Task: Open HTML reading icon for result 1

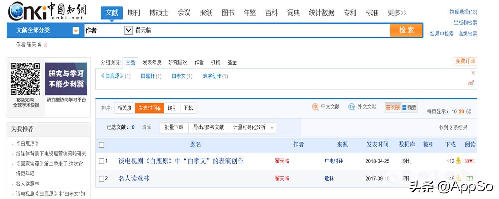Action: pyautogui.click(x=470, y=161)
